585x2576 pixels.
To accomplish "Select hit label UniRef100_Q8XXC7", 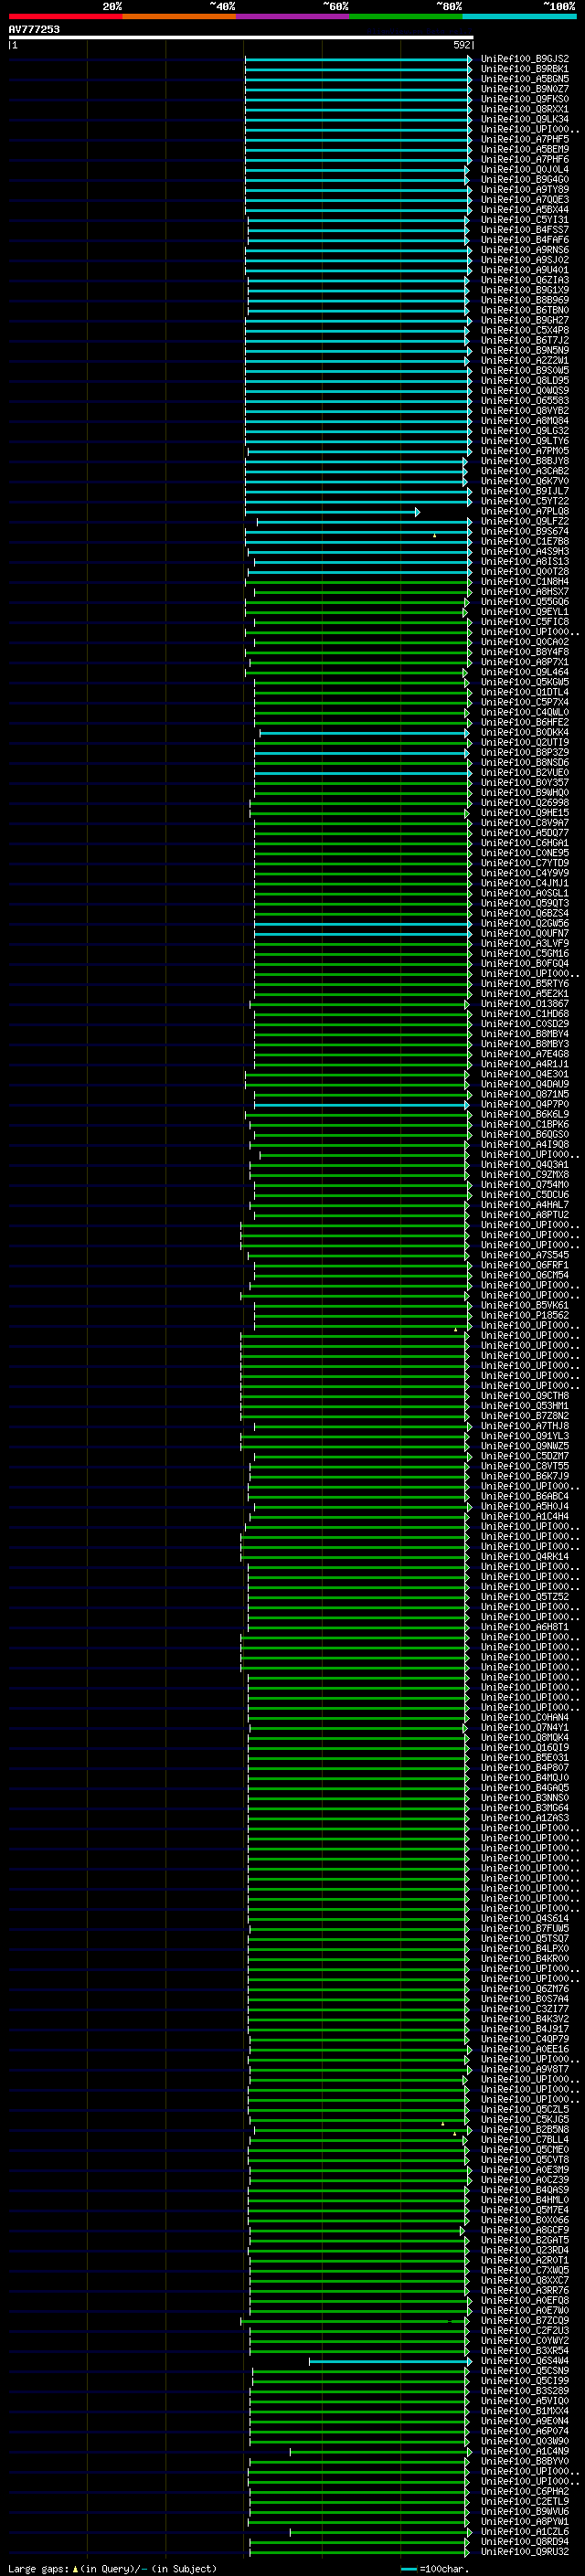I will tap(525, 2280).
